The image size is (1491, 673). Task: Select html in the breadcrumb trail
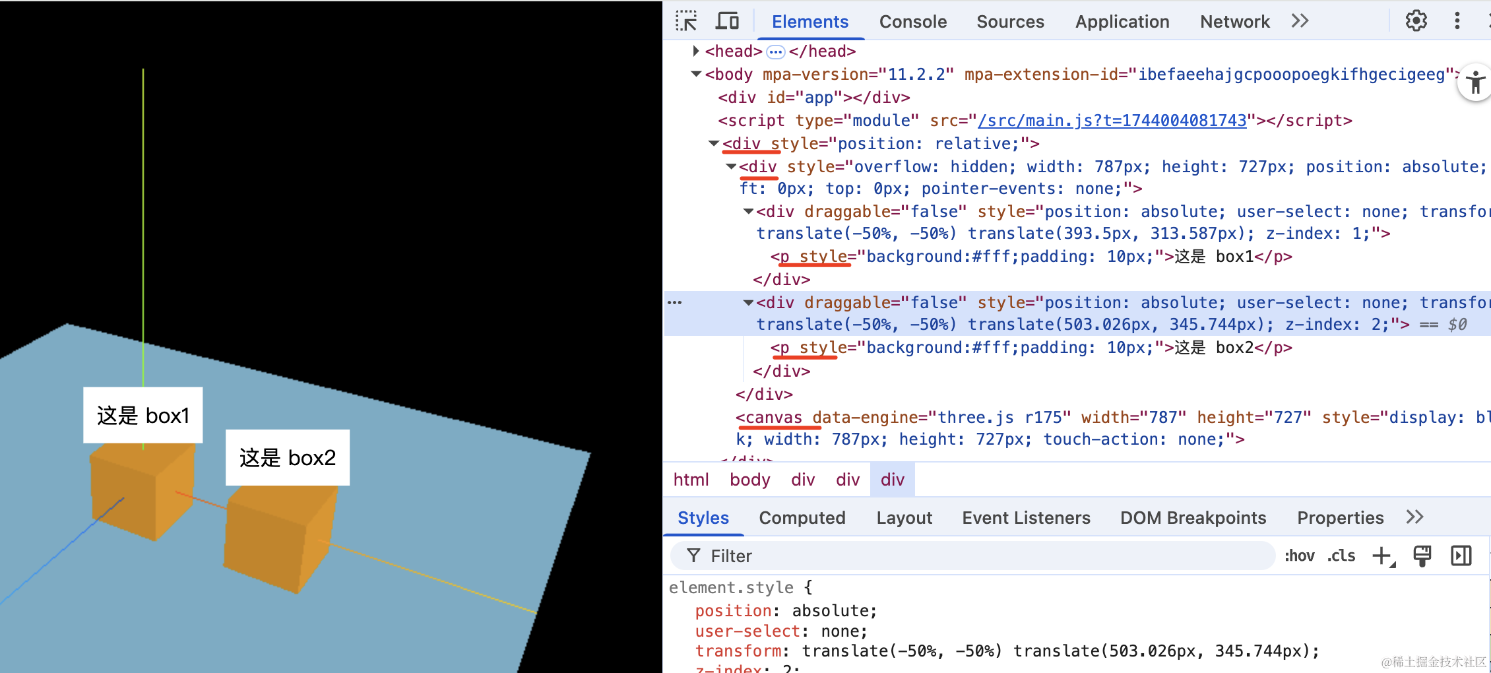pos(691,480)
